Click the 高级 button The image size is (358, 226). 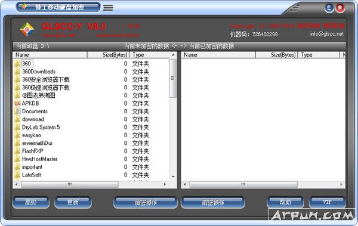coord(31,202)
